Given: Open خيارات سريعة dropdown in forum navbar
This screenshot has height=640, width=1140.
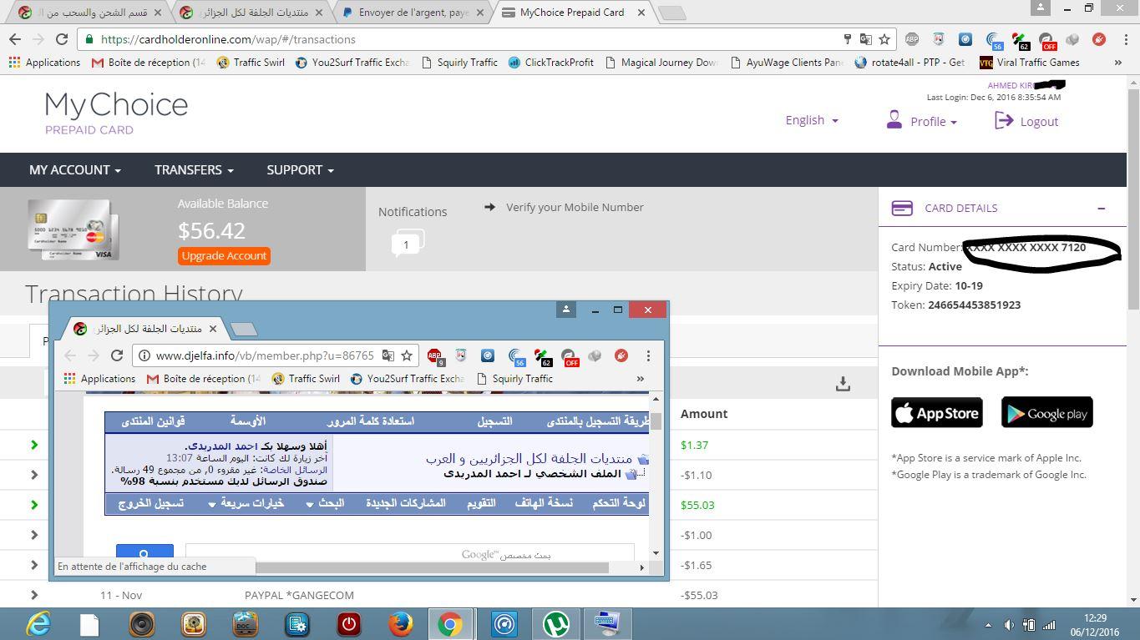Looking at the screenshot, I should pos(246,503).
